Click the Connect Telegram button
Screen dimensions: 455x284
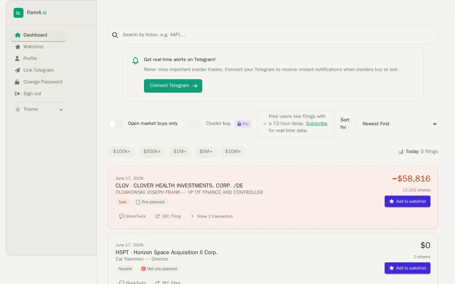point(173,86)
